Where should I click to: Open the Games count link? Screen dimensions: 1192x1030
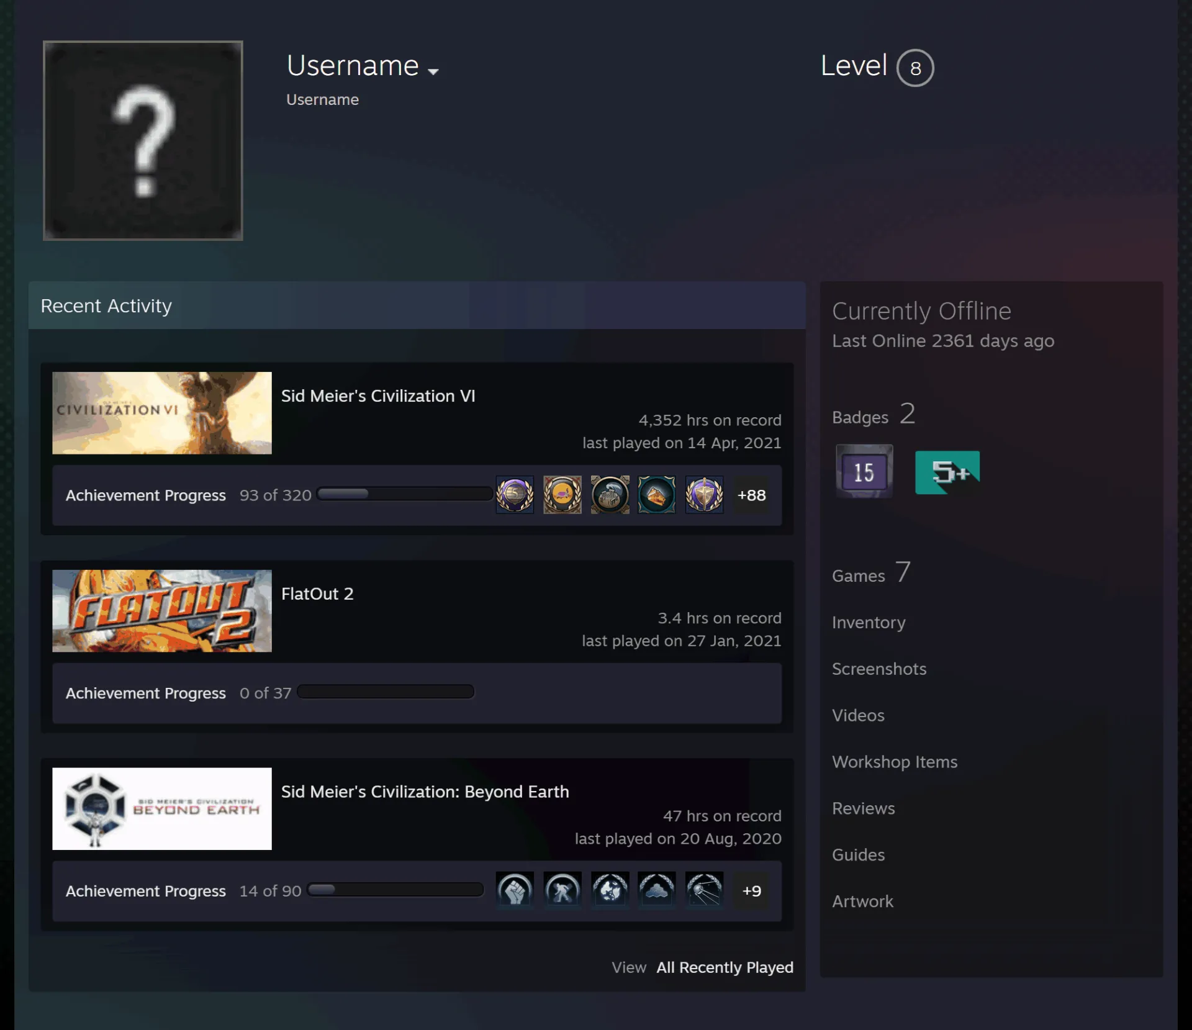pyautogui.click(x=871, y=572)
